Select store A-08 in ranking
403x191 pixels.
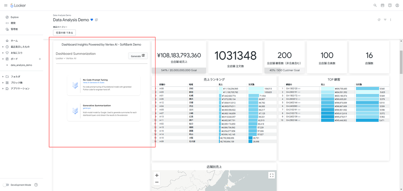162,88
